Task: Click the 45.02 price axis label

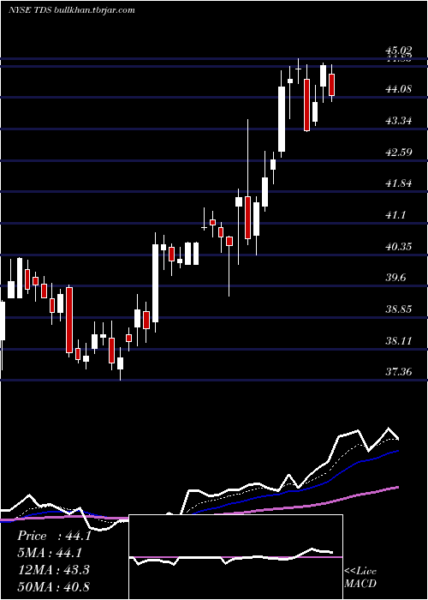Action: 399,51
